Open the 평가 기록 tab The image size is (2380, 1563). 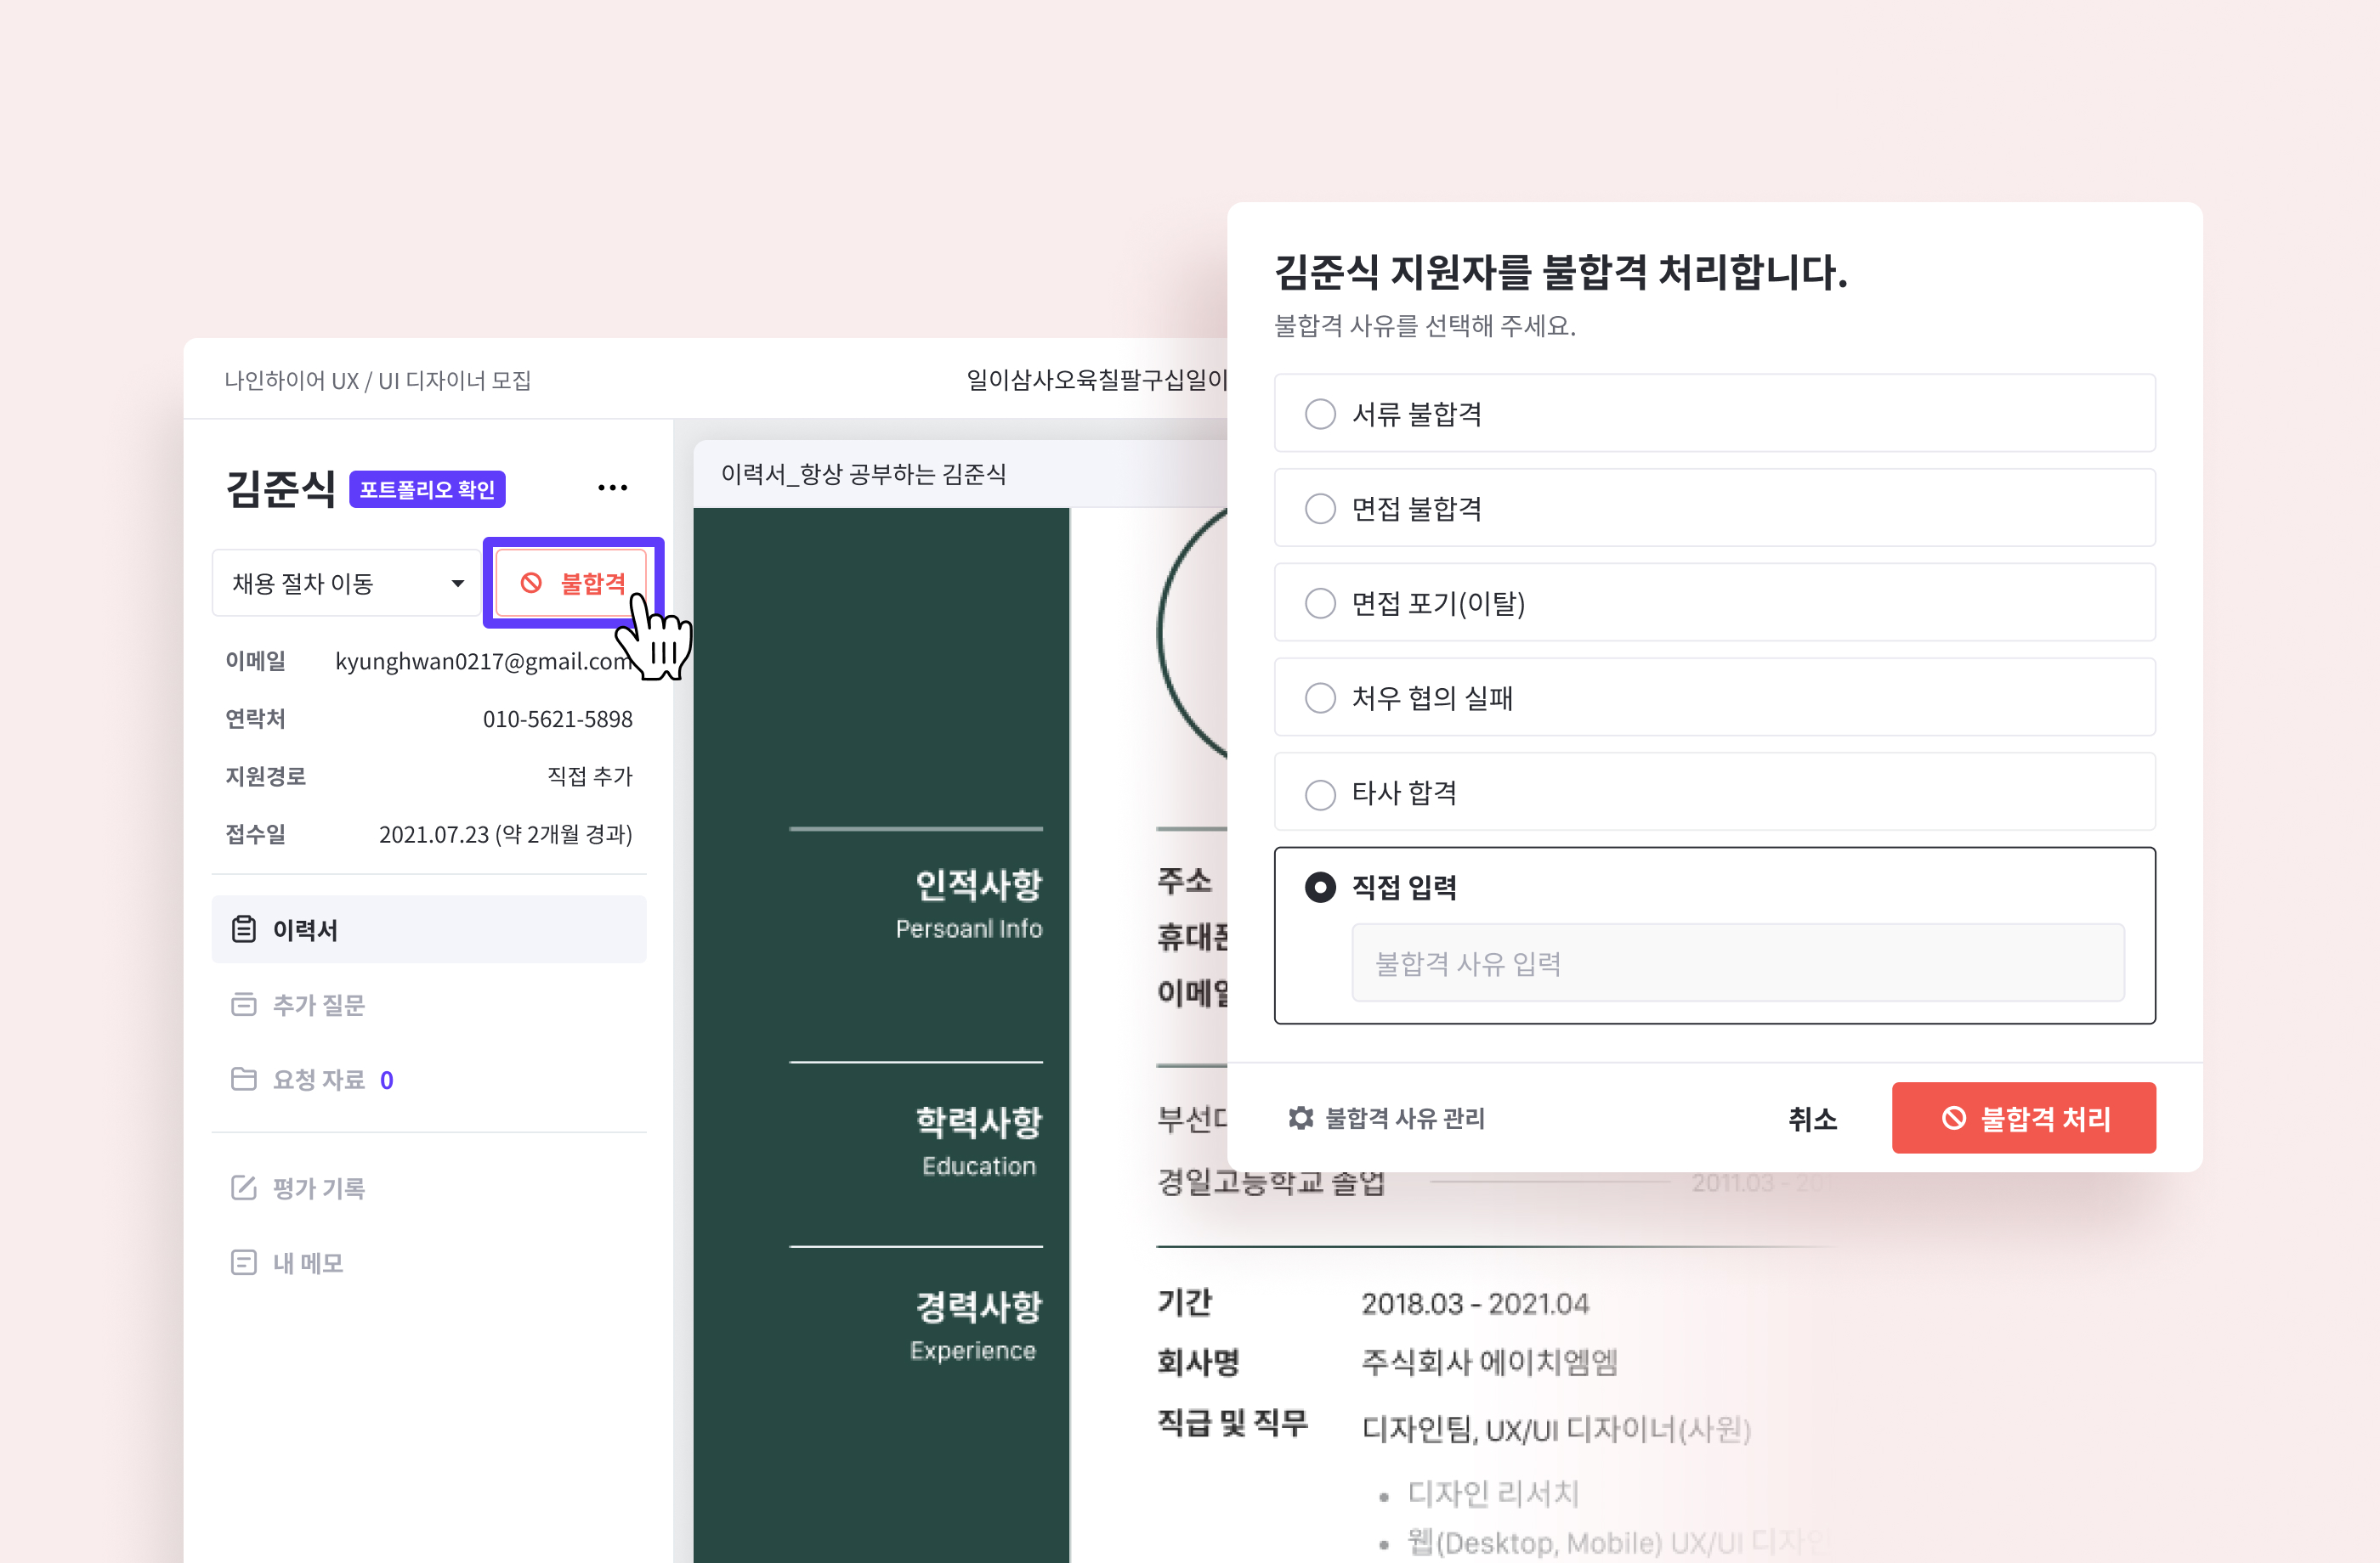click(429, 1188)
